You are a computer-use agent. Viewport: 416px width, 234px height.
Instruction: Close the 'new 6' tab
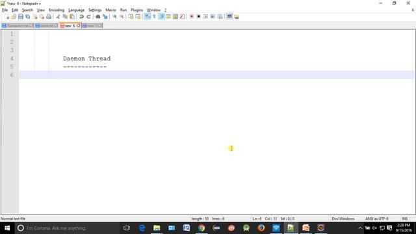click(x=78, y=26)
